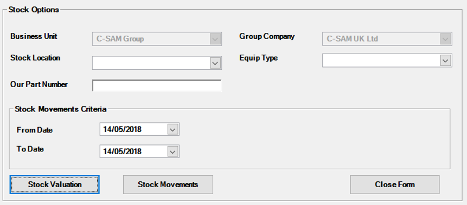Open the Stock Valuation report
The height and width of the screenshot is (205, 467).
[54, 184]
